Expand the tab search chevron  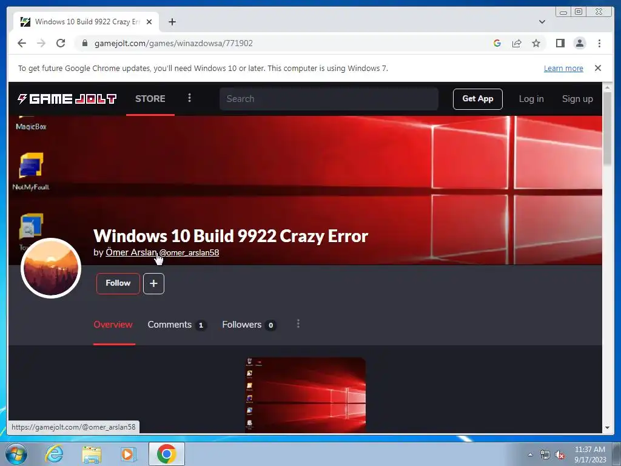542,22
